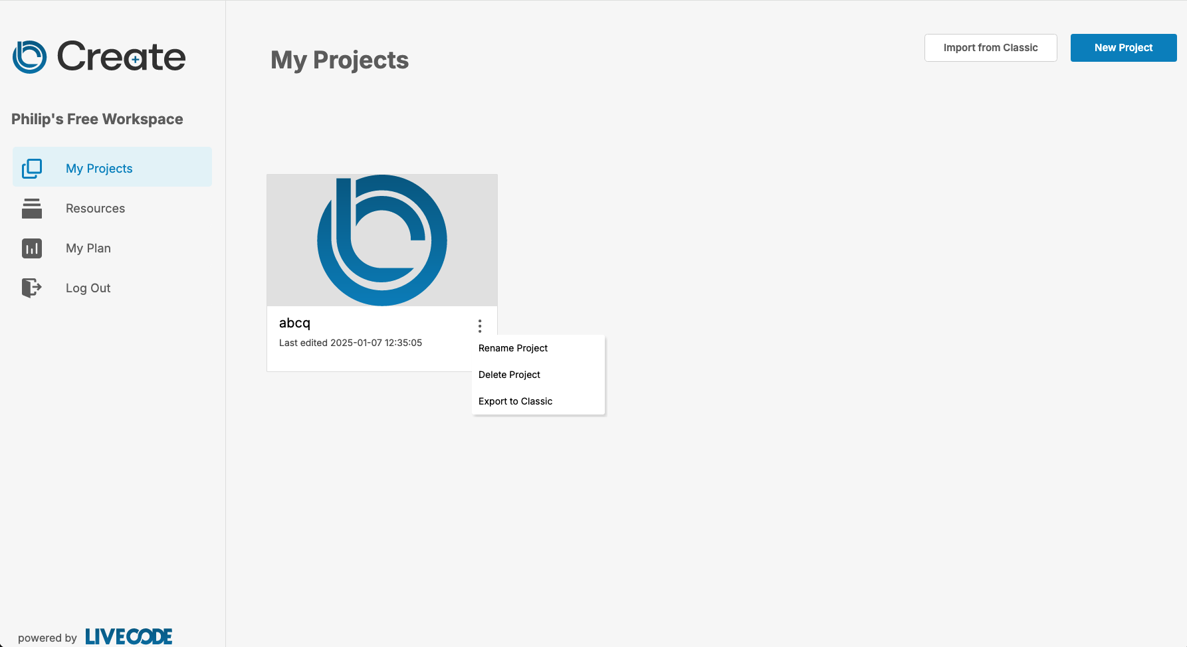Click the My Plan chart icon
Viewport: 1187px width, 647px height.
32,248
